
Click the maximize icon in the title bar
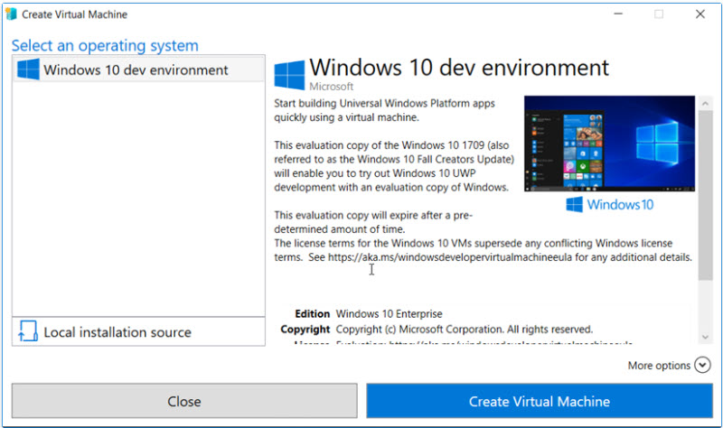coord(658,14)
